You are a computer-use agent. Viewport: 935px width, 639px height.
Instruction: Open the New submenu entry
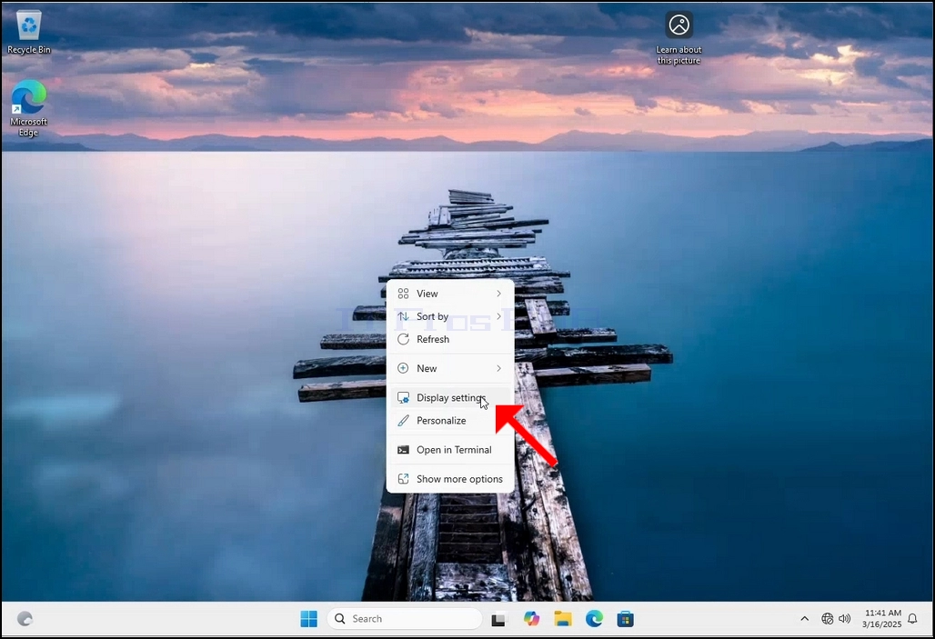pos(450,368)
